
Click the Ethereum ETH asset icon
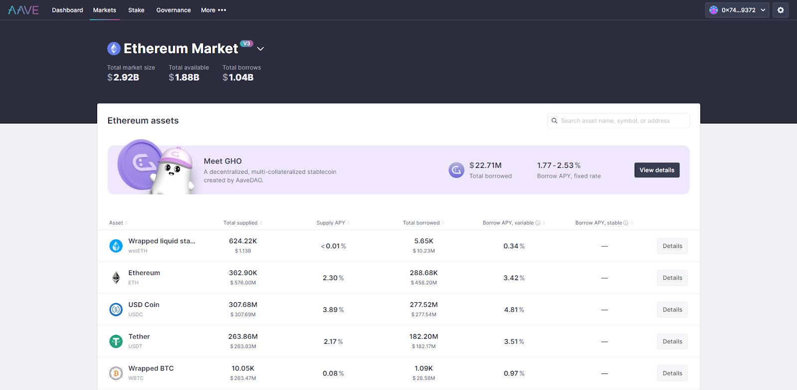(116, 277)
